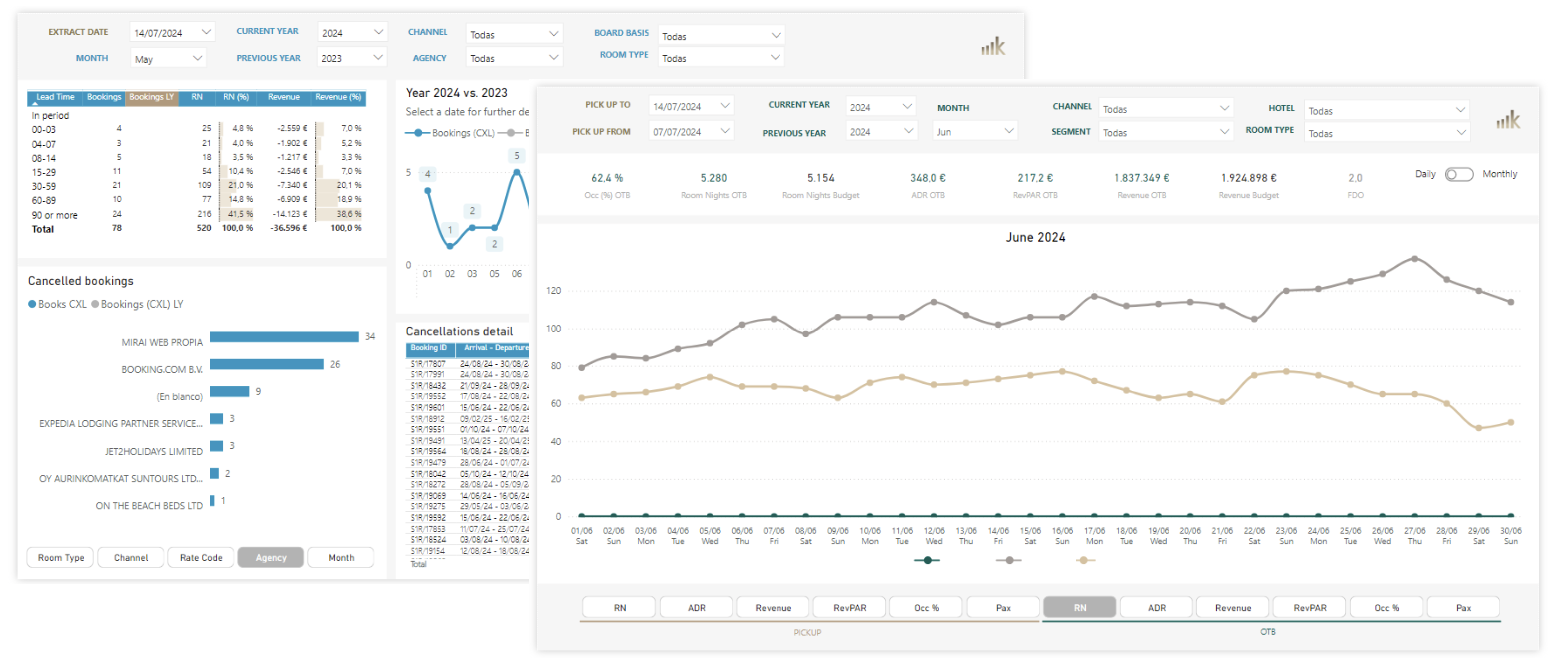Click the RevPAR button in the PICKUP group
The height and width of the screenshot is (663, 1559).
(849, 608)
